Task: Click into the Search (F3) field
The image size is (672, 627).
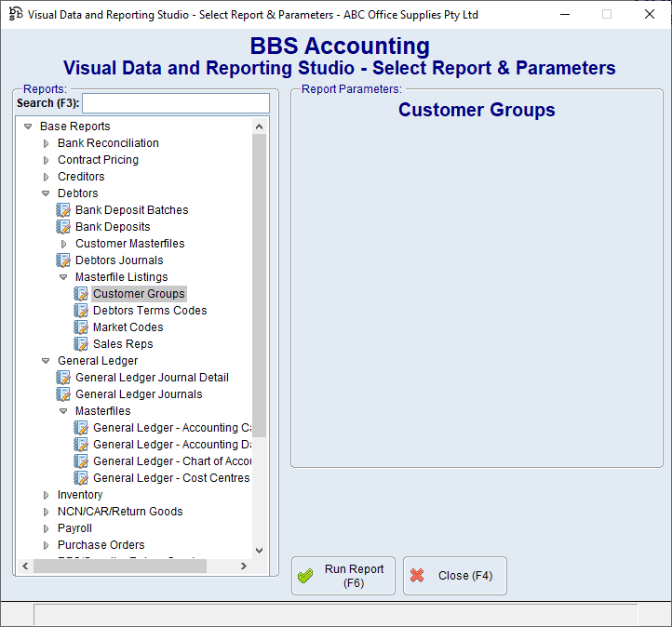Action: point(175,103)
